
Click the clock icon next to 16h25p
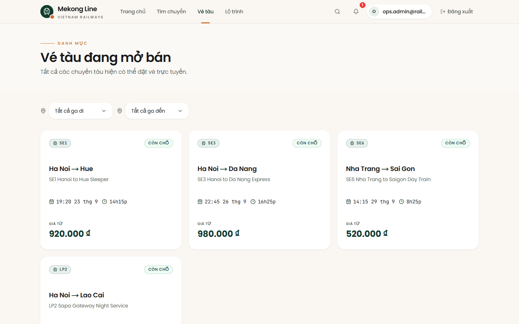pyautogui.click(x=253, y=202)
